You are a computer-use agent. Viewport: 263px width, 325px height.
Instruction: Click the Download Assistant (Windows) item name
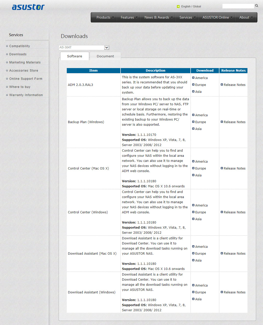[92, 292]
